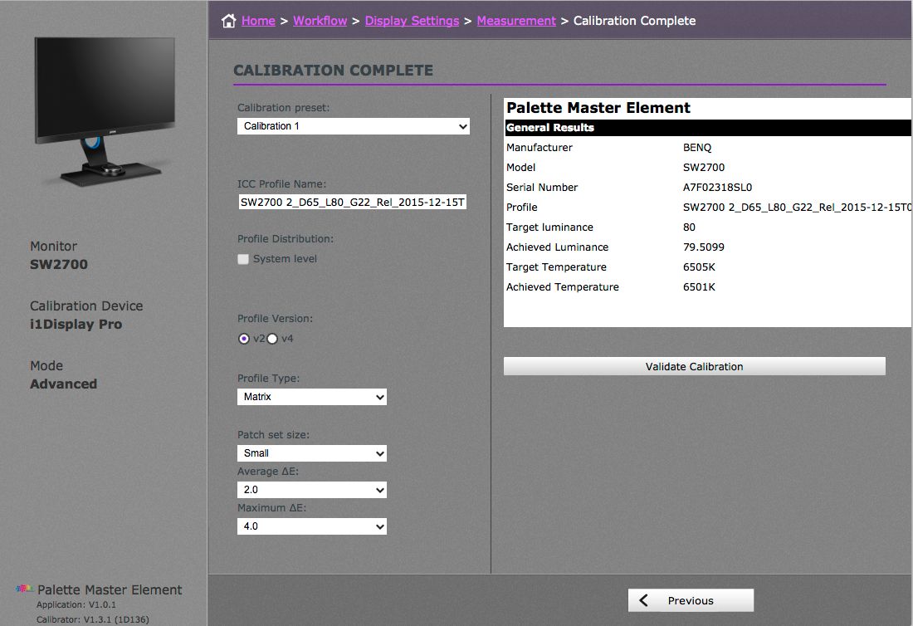Viewport: 913px width, 626px height.
Task: Open Display Settings breadcrumb link
Action: [412, 21]
